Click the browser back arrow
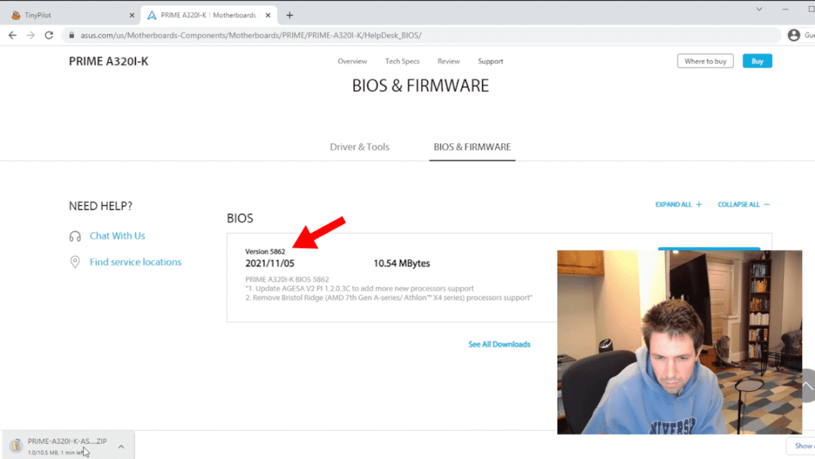Viewport: 815px width, 459px height. [12, 35]
